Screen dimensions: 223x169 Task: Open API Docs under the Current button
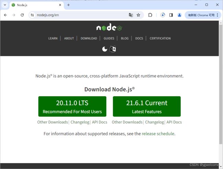coord(174,122)
